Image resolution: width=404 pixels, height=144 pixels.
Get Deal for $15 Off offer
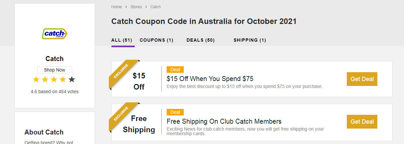(x=362, y=79)
